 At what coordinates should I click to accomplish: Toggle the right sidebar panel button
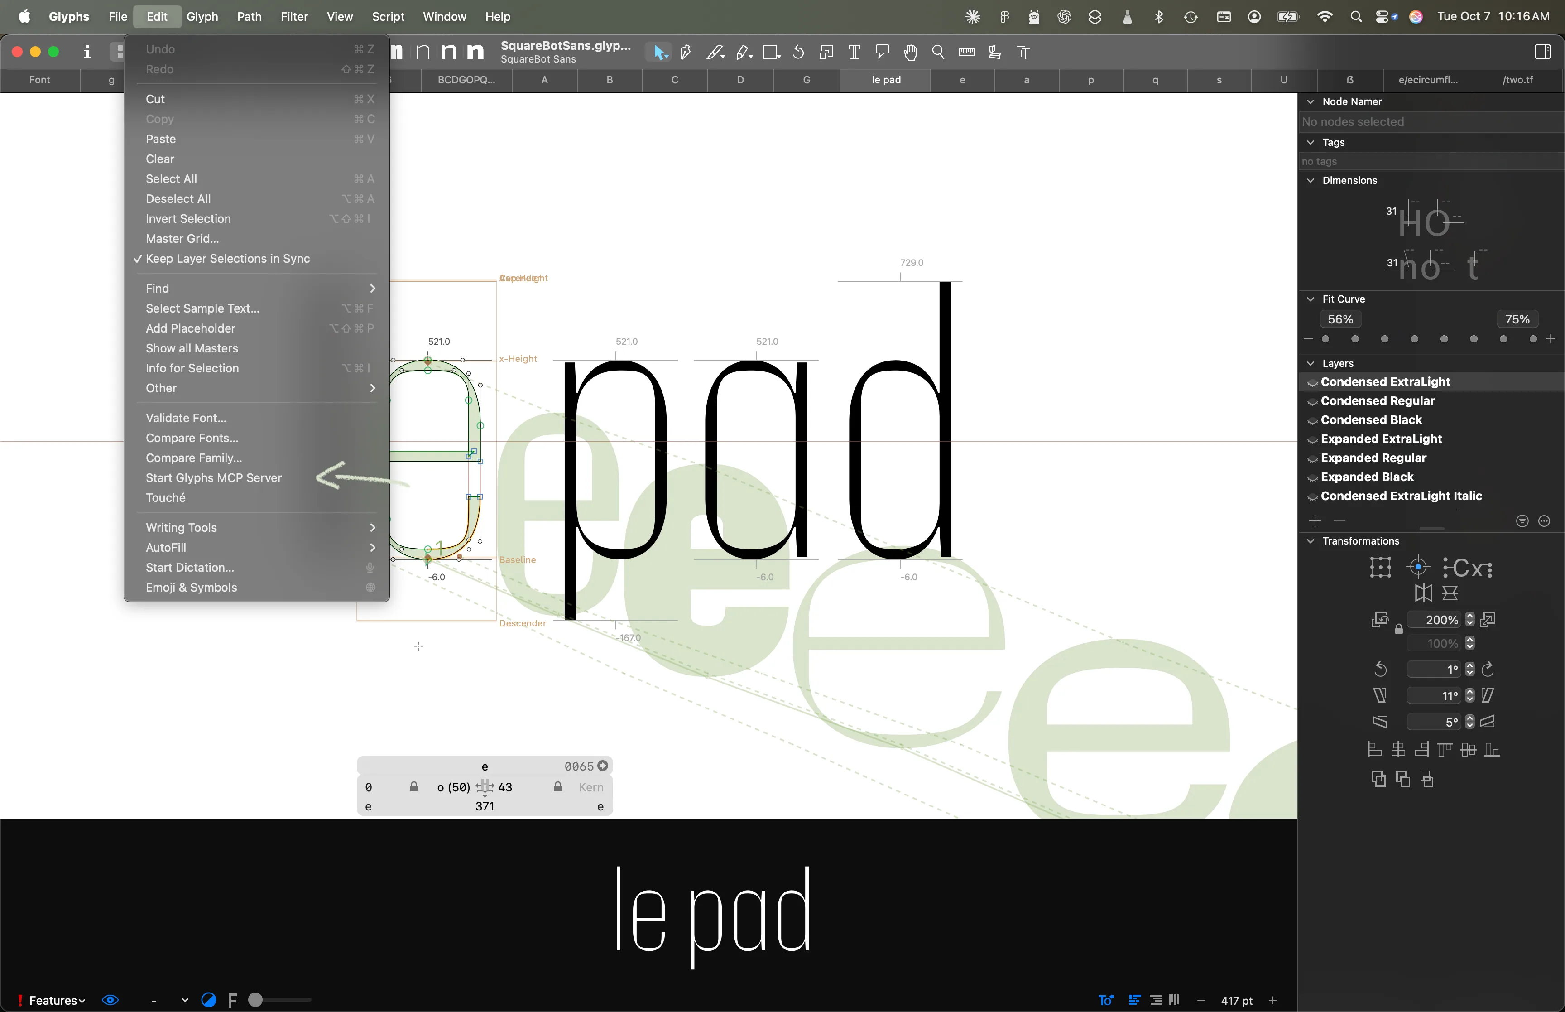click(x=1543, y=51)
